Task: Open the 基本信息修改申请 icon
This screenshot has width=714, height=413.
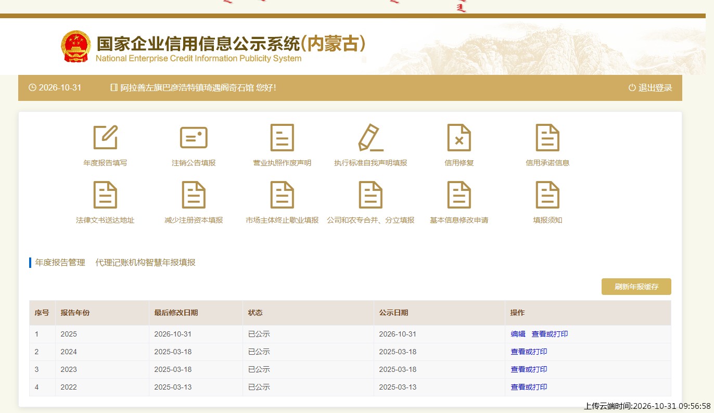Action: 459,195
